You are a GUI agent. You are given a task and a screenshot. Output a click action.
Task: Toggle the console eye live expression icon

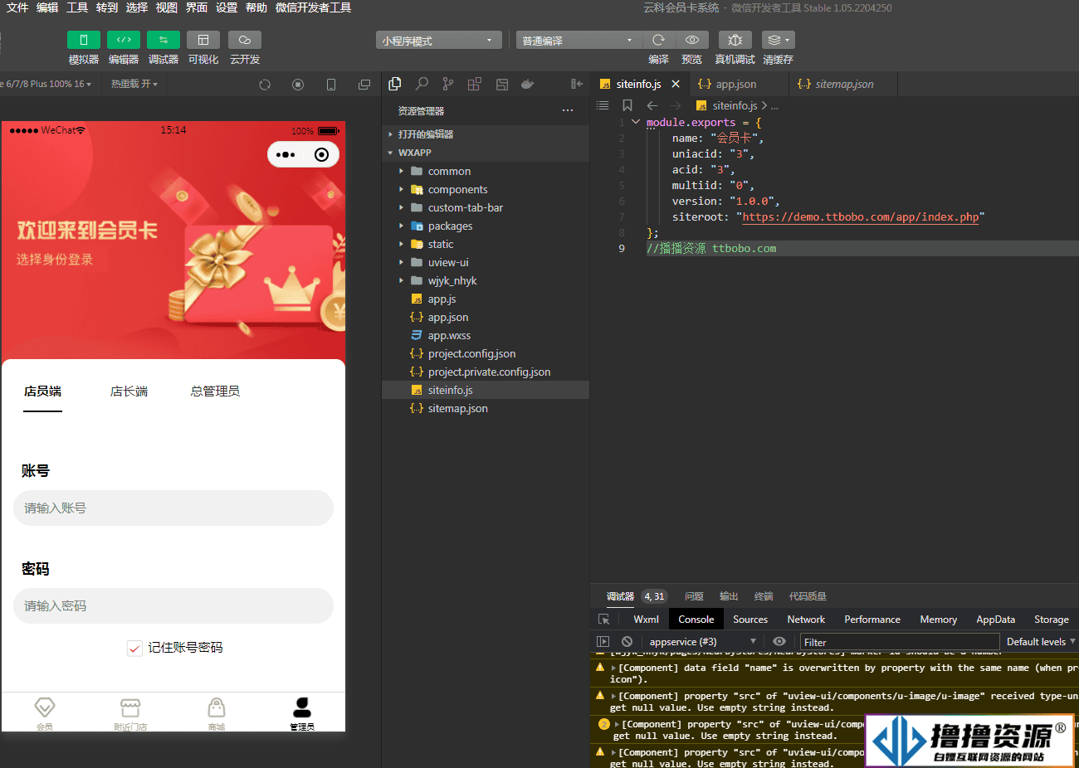pyautogui.click(x=779, y=641)
